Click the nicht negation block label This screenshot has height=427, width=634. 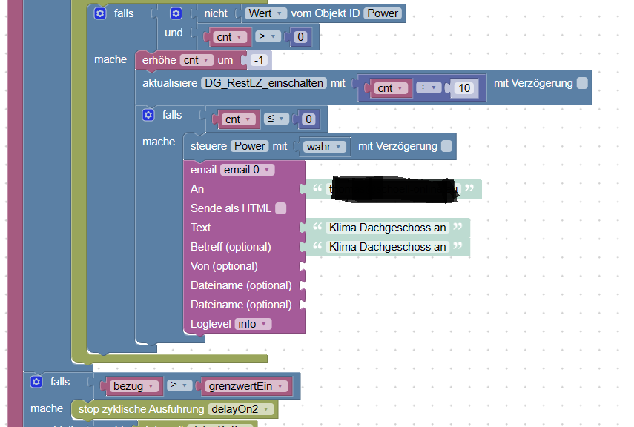point(216,13)
